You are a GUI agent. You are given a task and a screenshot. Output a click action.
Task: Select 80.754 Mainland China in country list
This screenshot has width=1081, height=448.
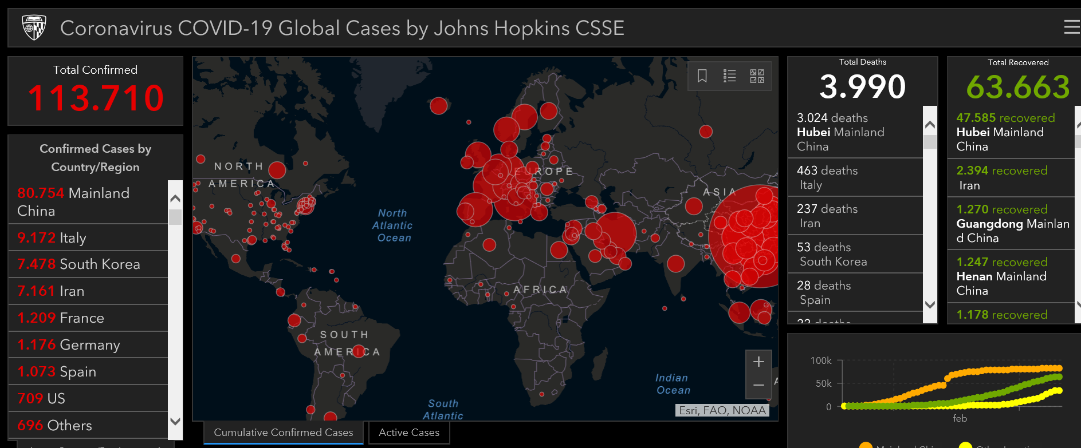(x=88, y=202)
